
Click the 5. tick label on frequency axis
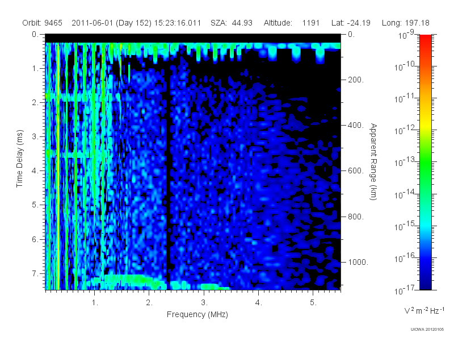[313, 303]
